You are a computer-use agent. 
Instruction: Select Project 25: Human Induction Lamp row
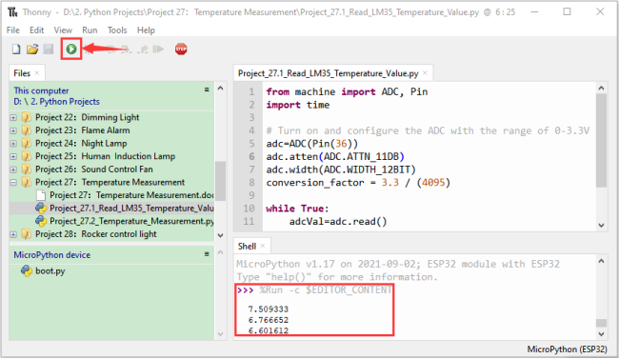111,156
